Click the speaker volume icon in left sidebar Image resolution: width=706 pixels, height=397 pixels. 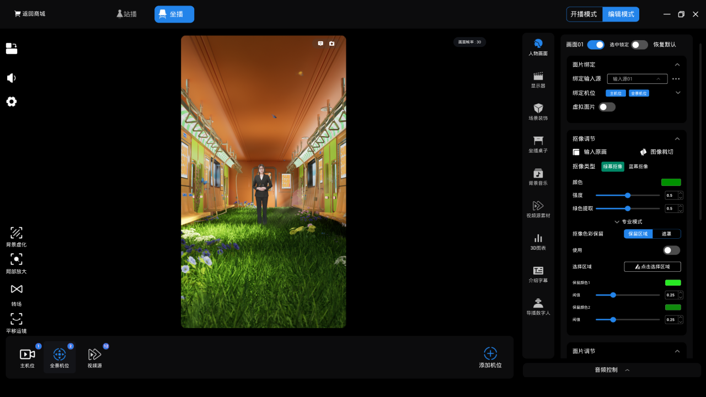[12, 78]
